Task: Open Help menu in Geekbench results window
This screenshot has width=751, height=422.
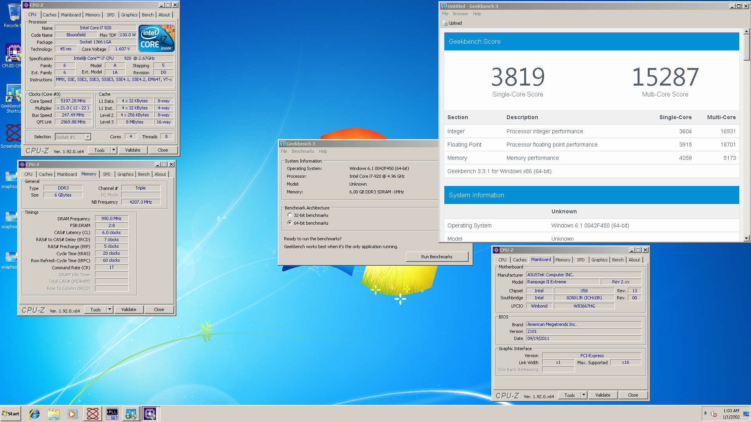Action: point(477,14)
